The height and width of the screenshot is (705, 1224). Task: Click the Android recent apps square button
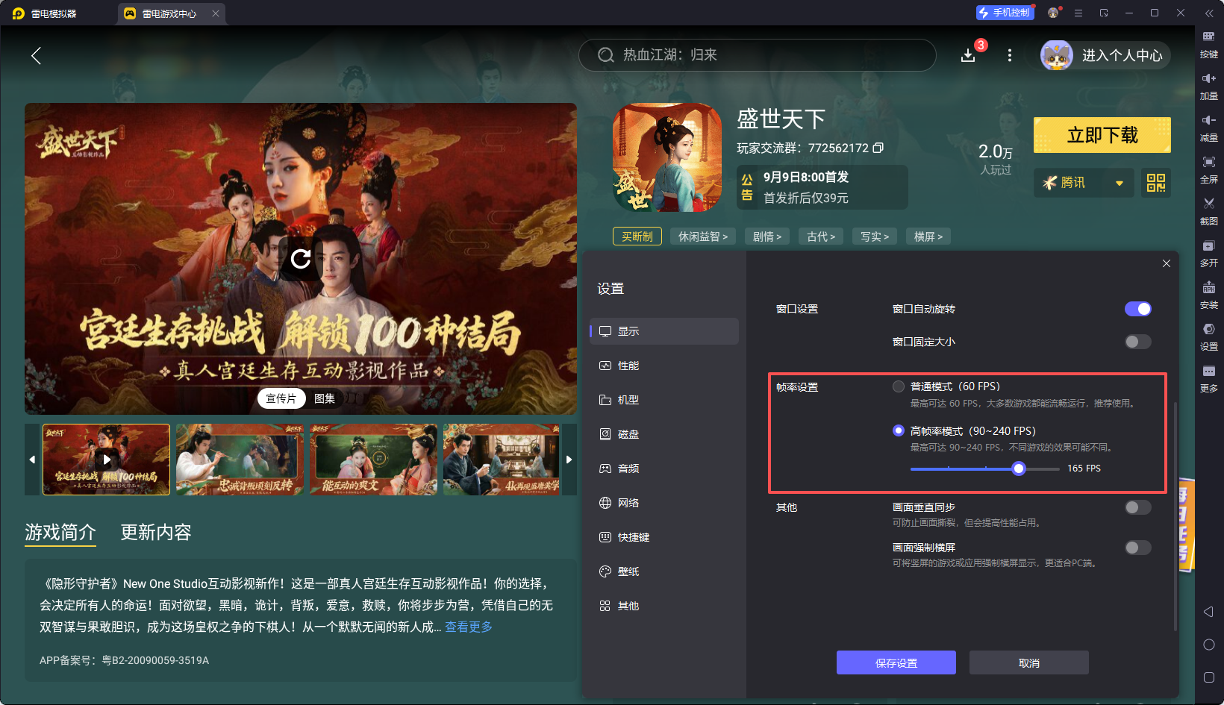(1209, 677)
